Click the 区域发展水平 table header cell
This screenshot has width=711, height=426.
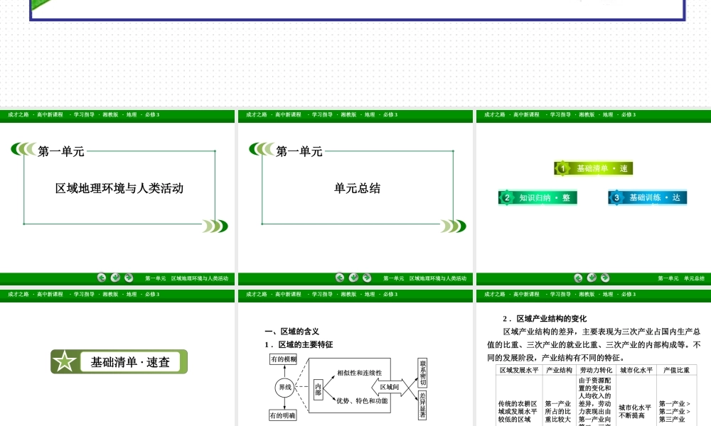(x=520, y=368)
